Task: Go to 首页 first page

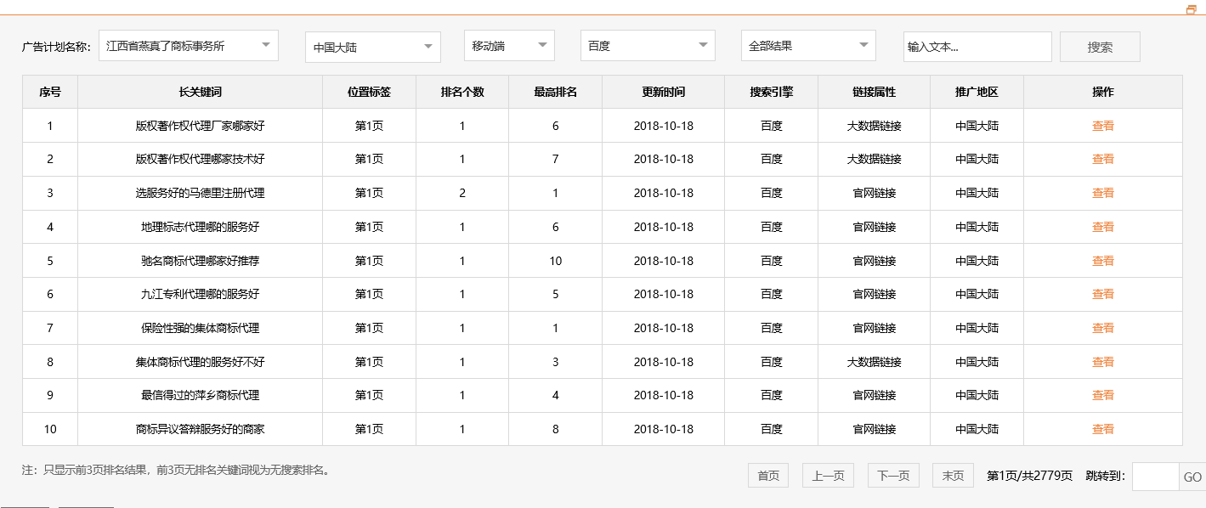Action: [767, 476]
